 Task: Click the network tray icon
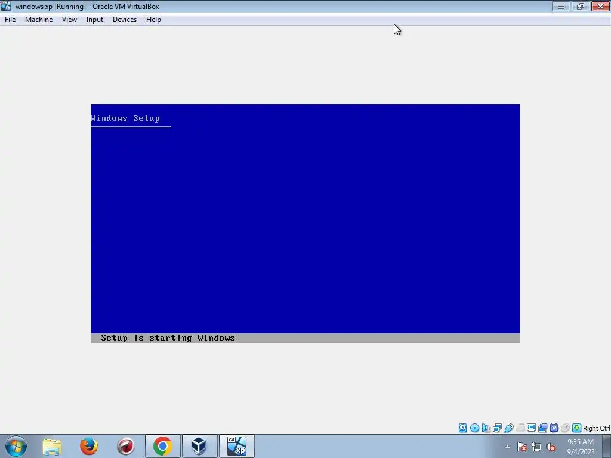tap(536, 447)
